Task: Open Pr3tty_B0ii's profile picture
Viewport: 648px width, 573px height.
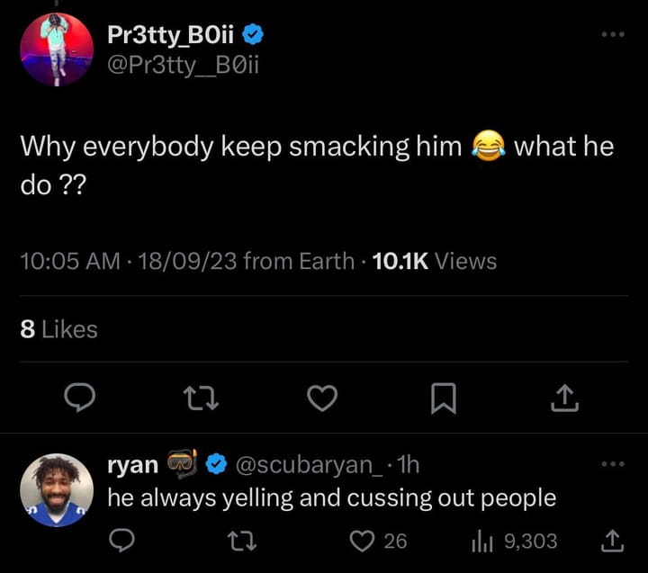Action: tap(57, 49)
